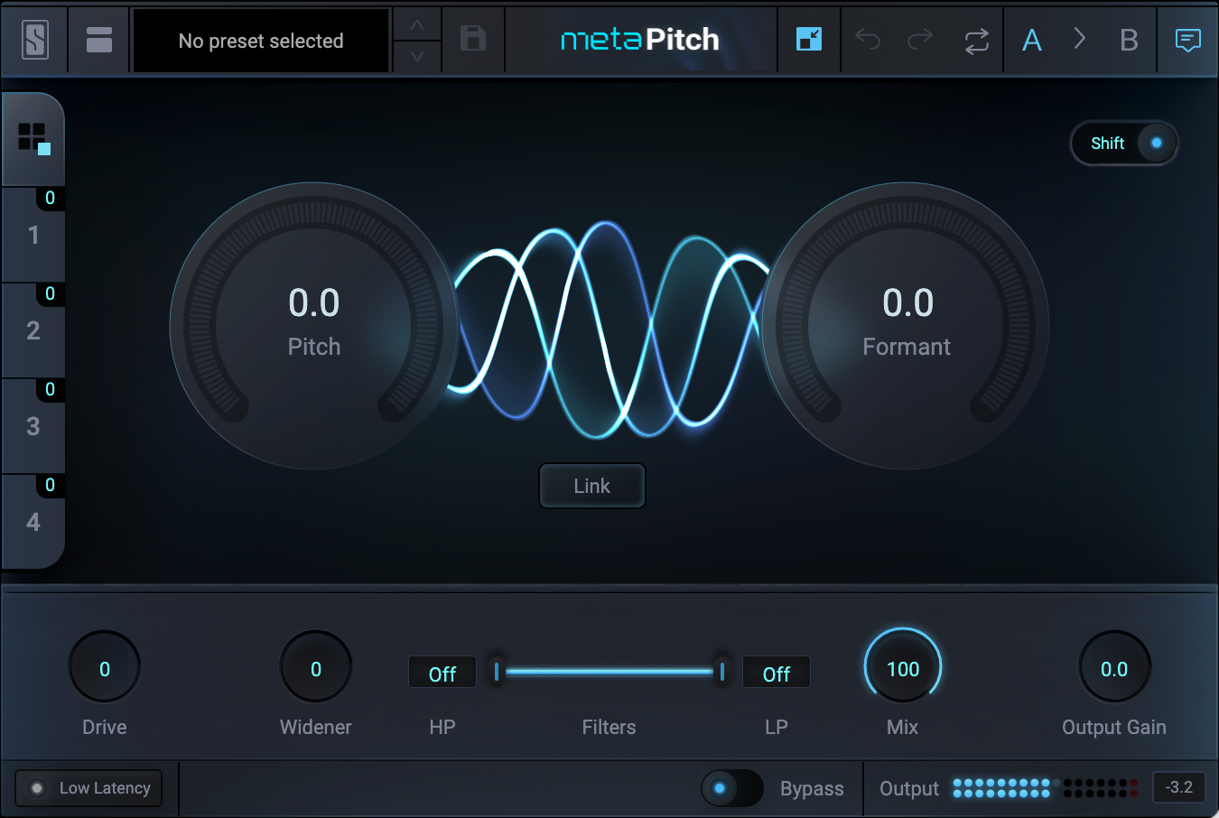Switch to voice tab 1
The height and width of the screenshot is (818, 1219).
pos(33,236)
